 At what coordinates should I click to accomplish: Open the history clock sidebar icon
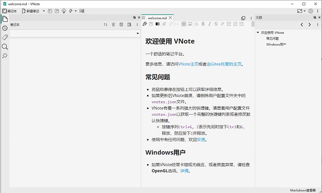(x=5, y=28)
